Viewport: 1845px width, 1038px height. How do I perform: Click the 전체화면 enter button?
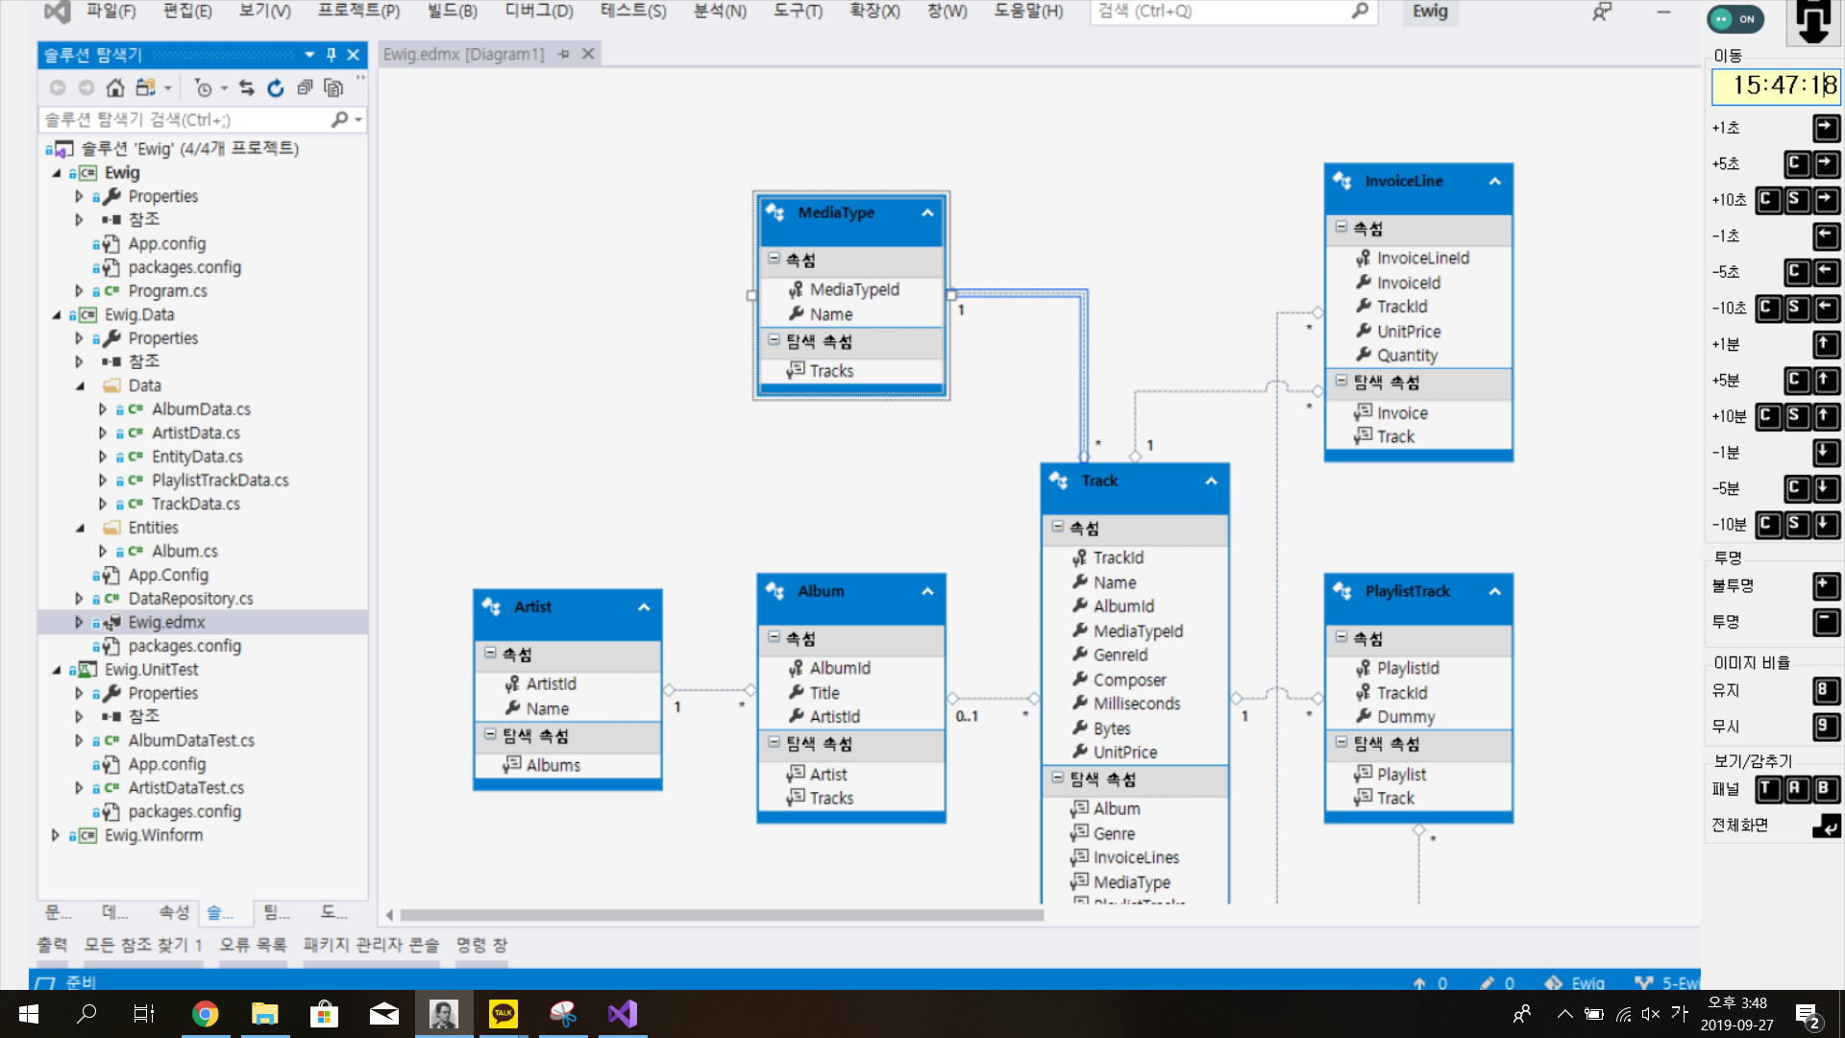[1826, 825]
